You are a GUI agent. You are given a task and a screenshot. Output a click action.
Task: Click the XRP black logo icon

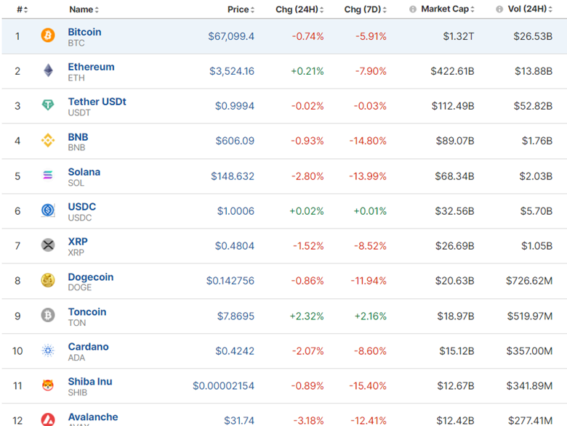48,245
